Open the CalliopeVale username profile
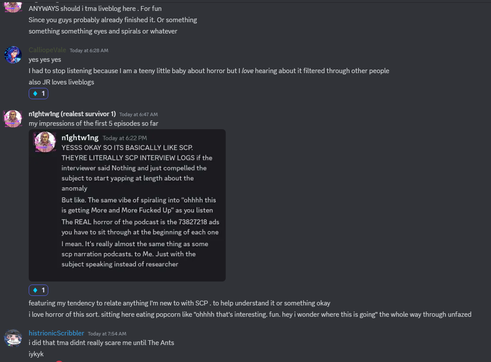This screenshot has height=362, width=491. tap(47, 50)
